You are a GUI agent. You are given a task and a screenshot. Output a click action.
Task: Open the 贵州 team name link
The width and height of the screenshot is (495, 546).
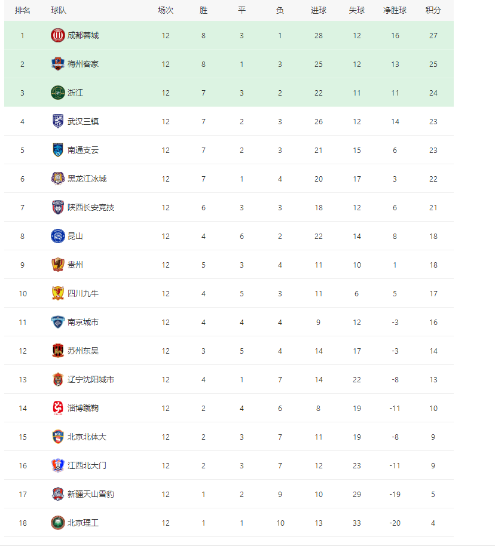[x=75, y=265]
